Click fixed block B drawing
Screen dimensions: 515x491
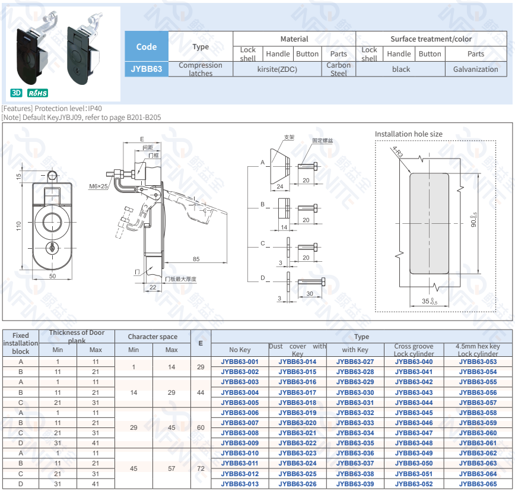click(x=283, y=208)
